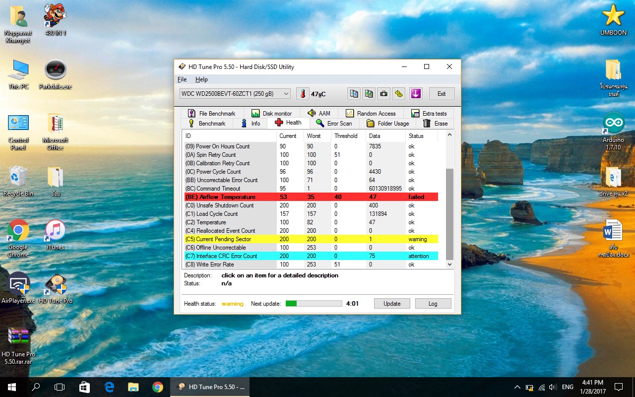Image resolution: width=635 pixels, height=397 pixels.
Task: Select the Spin Retry Count row
Action: coord(311,155)
